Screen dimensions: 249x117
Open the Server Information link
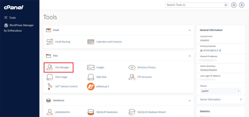pos(210,100)
